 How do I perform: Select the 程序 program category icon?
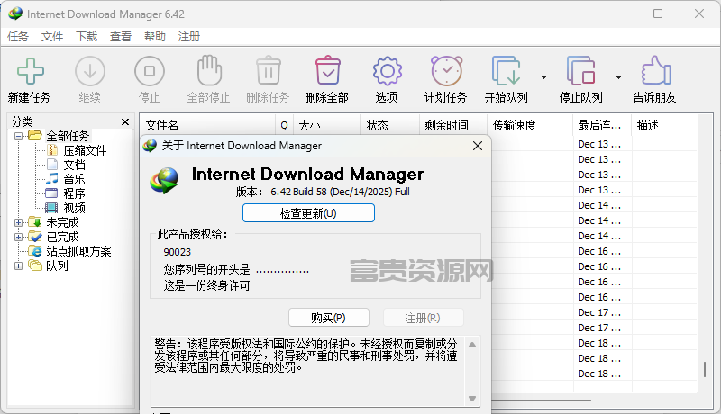(x=51, y=193)
